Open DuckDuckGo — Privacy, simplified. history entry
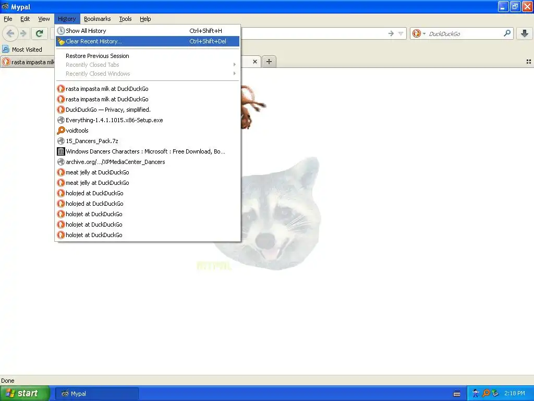534x401 pixels. click(148, 110)
